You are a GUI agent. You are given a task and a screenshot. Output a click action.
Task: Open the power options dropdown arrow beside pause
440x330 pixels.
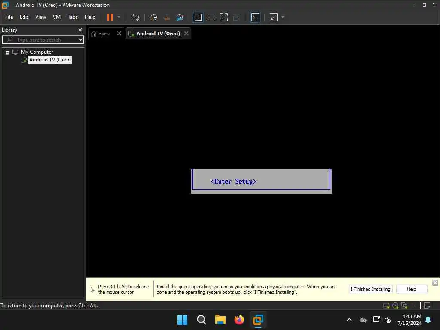119,17
